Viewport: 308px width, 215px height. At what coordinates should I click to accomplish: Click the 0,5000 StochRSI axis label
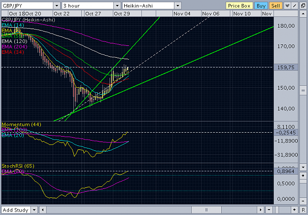286,183
